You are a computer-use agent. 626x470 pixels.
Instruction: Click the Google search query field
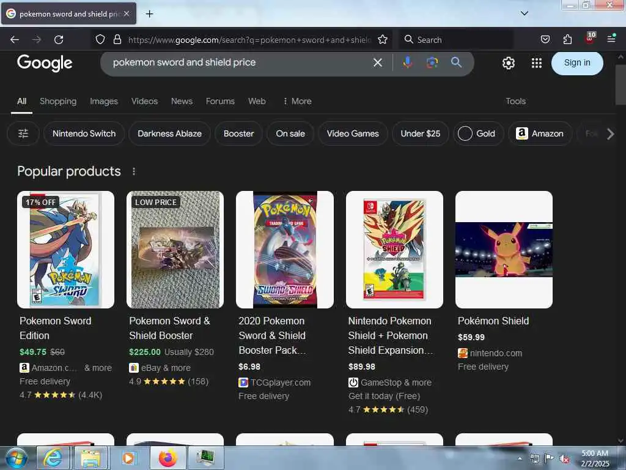click(x=240, y=62)
